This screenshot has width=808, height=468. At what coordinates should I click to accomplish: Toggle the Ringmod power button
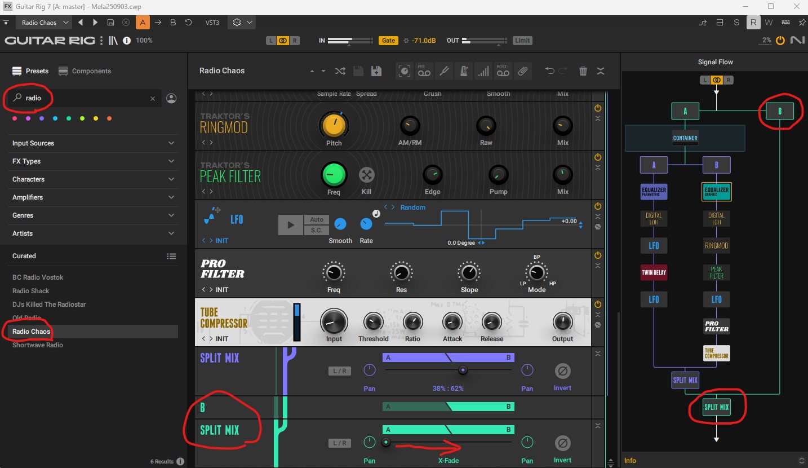(598, 108)
